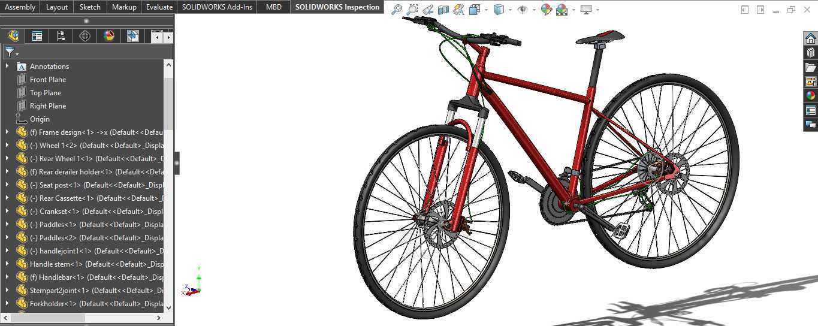
Task: Select the Zoom to Area tool
Action: click(x=412, y=10)
